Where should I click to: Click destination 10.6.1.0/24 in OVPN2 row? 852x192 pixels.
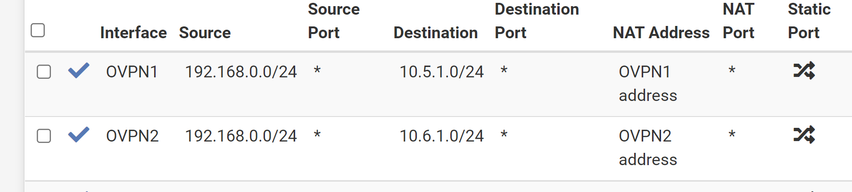[442, 136]
